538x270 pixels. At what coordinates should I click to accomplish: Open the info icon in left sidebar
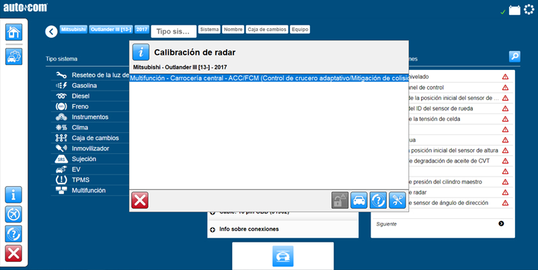pyautogui.click(x=13, y=195)
